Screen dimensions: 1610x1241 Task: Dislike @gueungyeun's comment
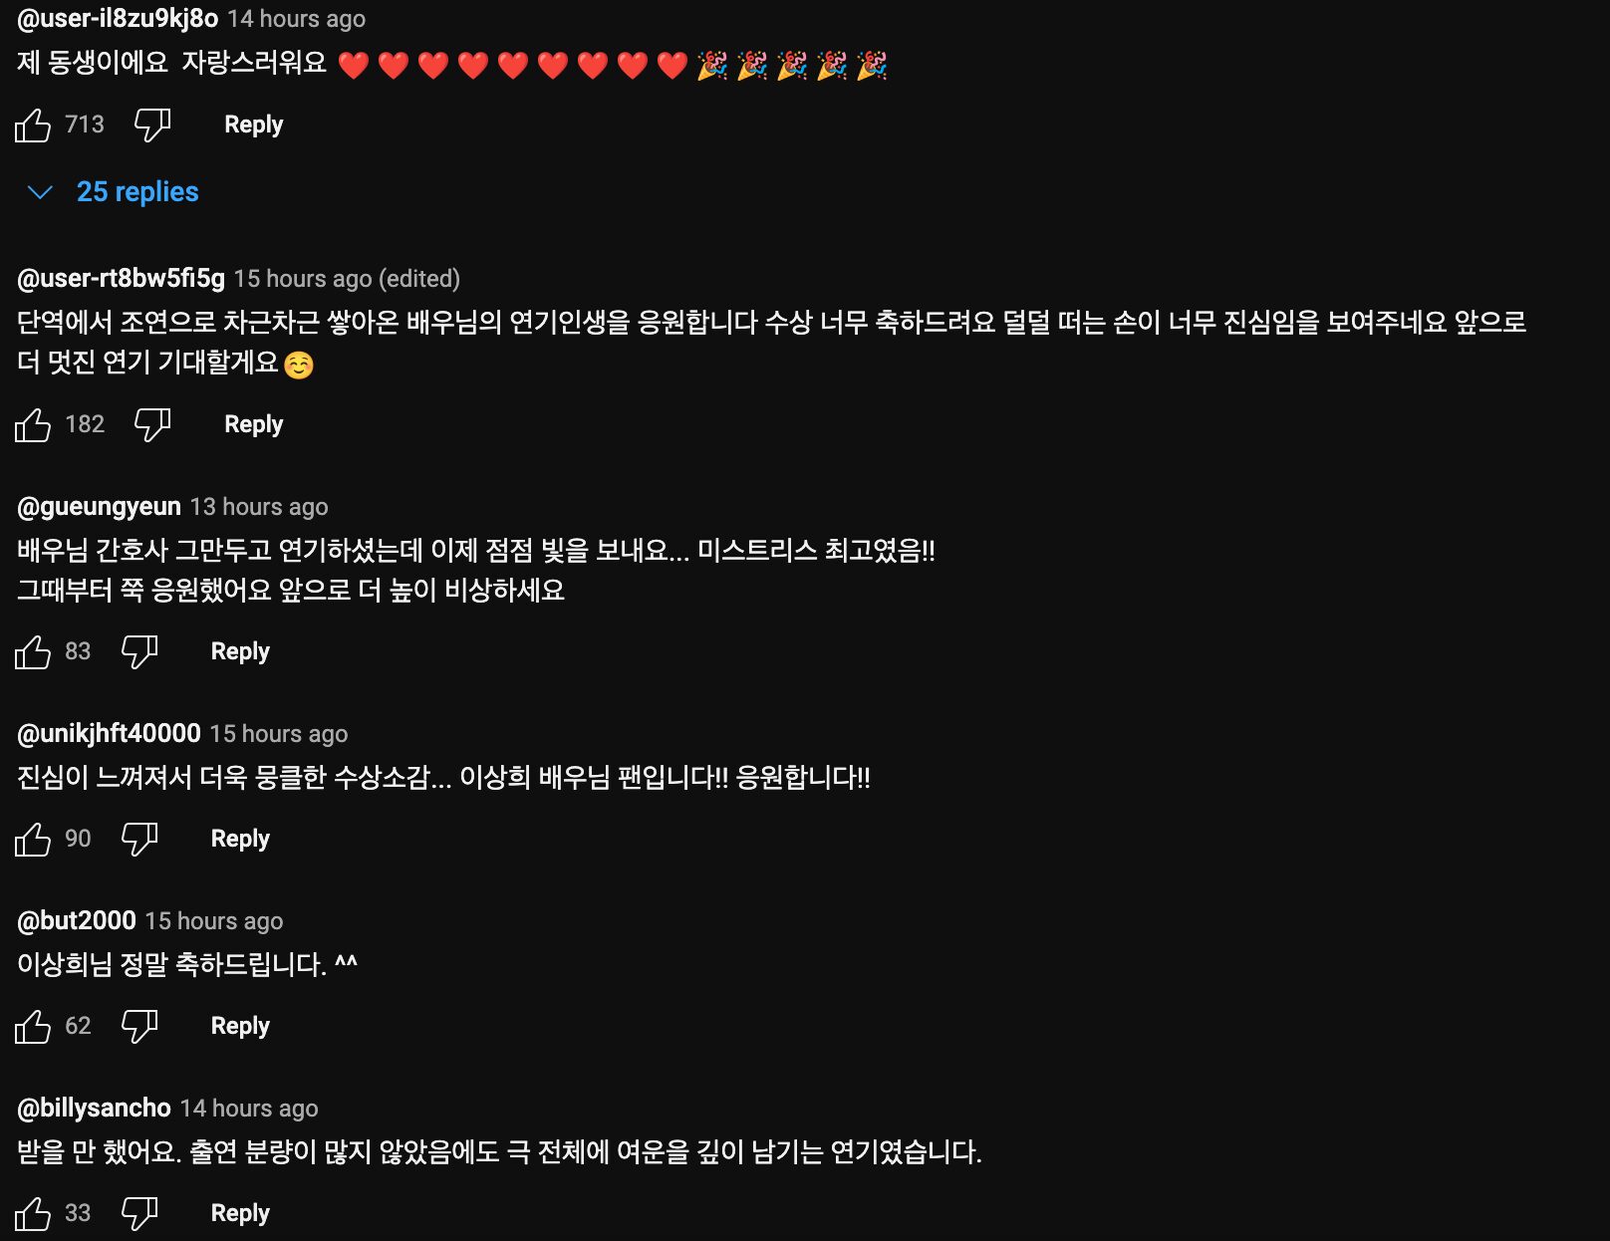point(139,652)
